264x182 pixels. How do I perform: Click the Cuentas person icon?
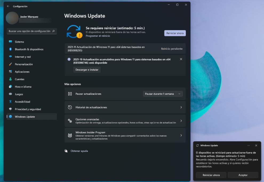(10, 79)
